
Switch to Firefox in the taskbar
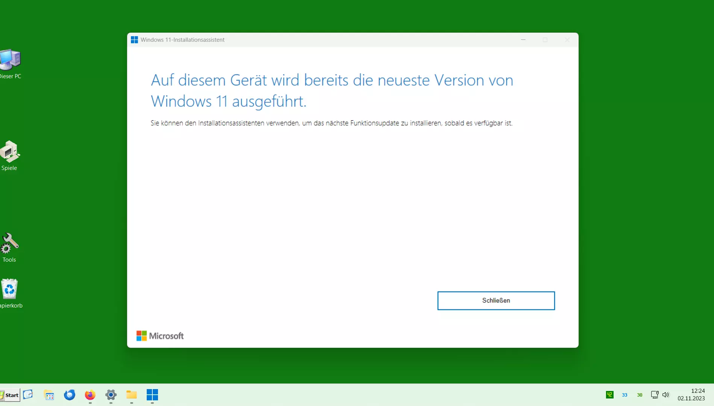click(90, 395)
